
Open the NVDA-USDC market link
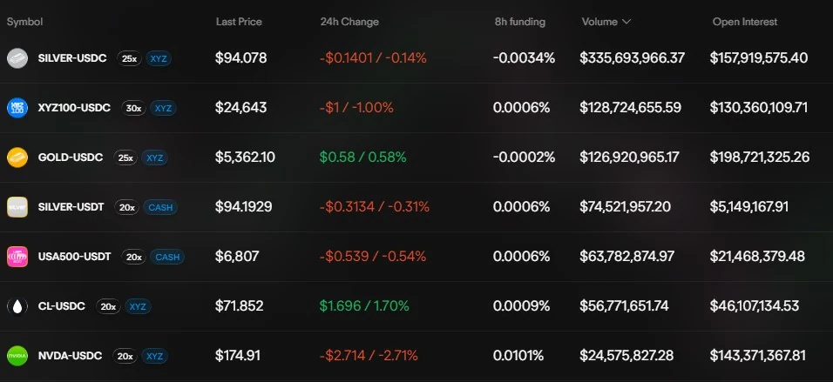[71, 356]
